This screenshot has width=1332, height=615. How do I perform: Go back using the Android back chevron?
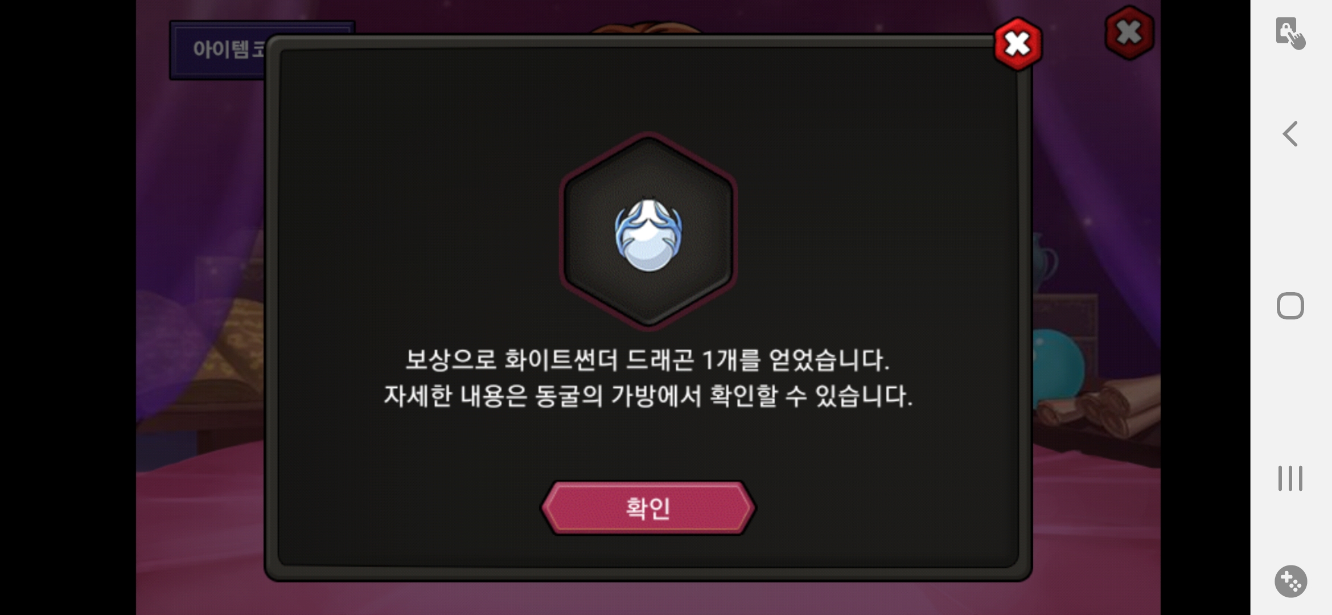tap(1290, 134)
